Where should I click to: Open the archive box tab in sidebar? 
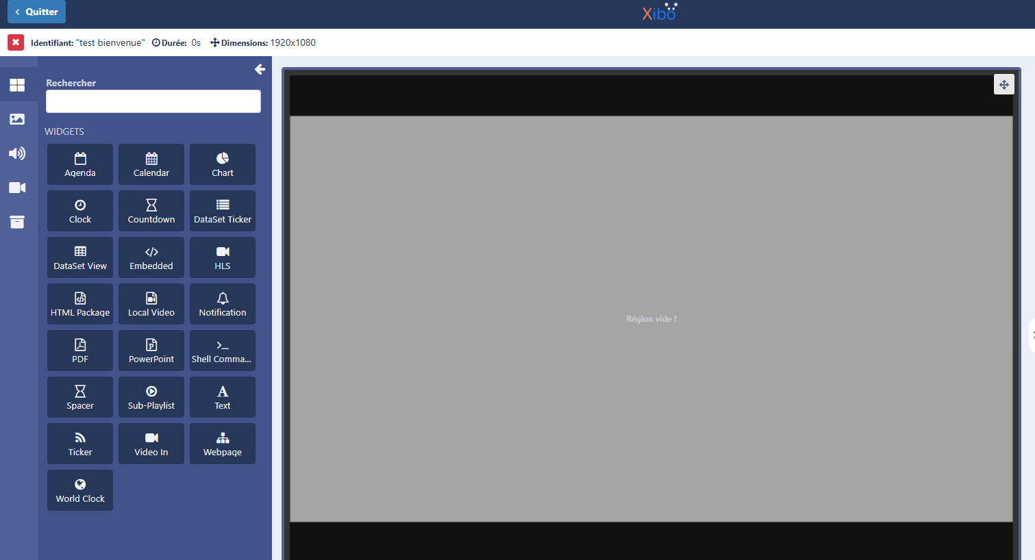17,222
